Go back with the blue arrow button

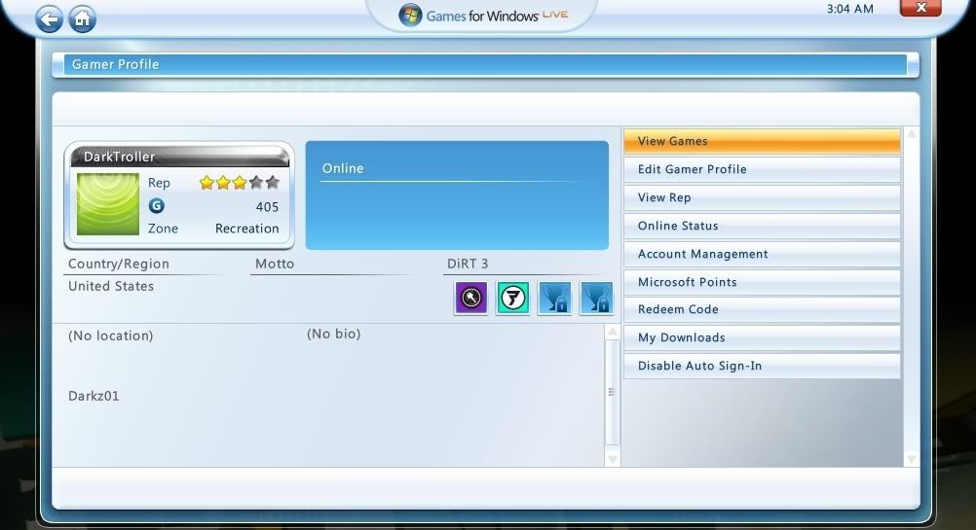(49, 19)
